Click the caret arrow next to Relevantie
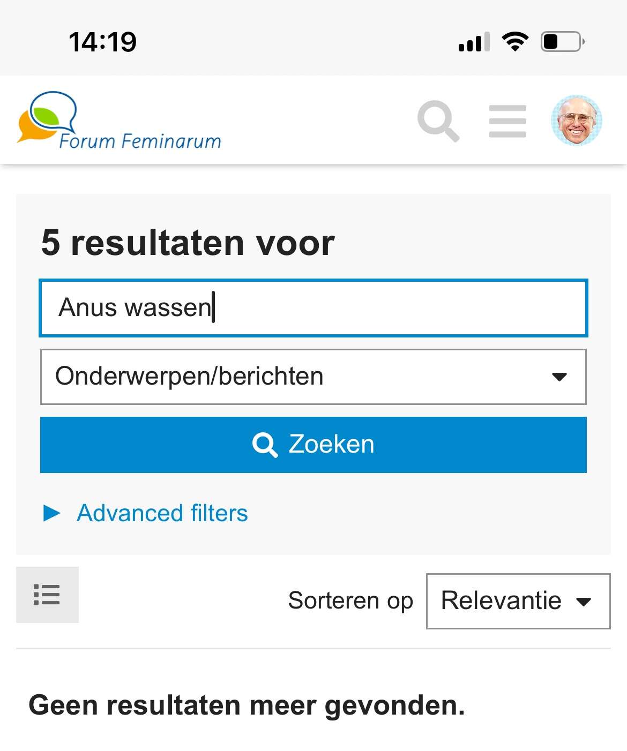 584,602
